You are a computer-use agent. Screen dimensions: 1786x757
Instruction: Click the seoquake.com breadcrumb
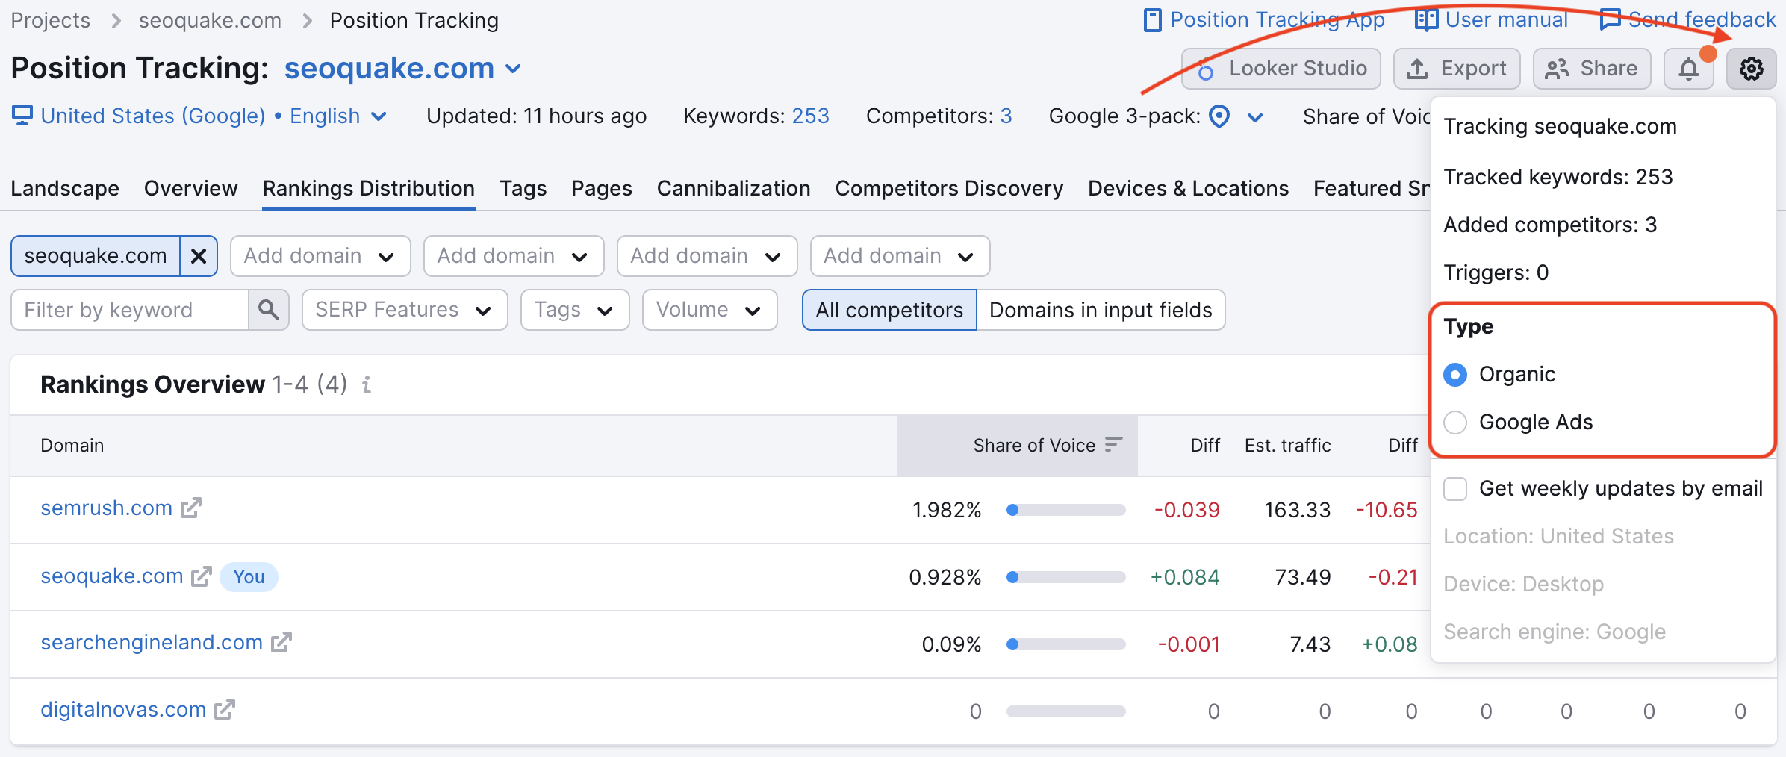click(x=210, y=21)
